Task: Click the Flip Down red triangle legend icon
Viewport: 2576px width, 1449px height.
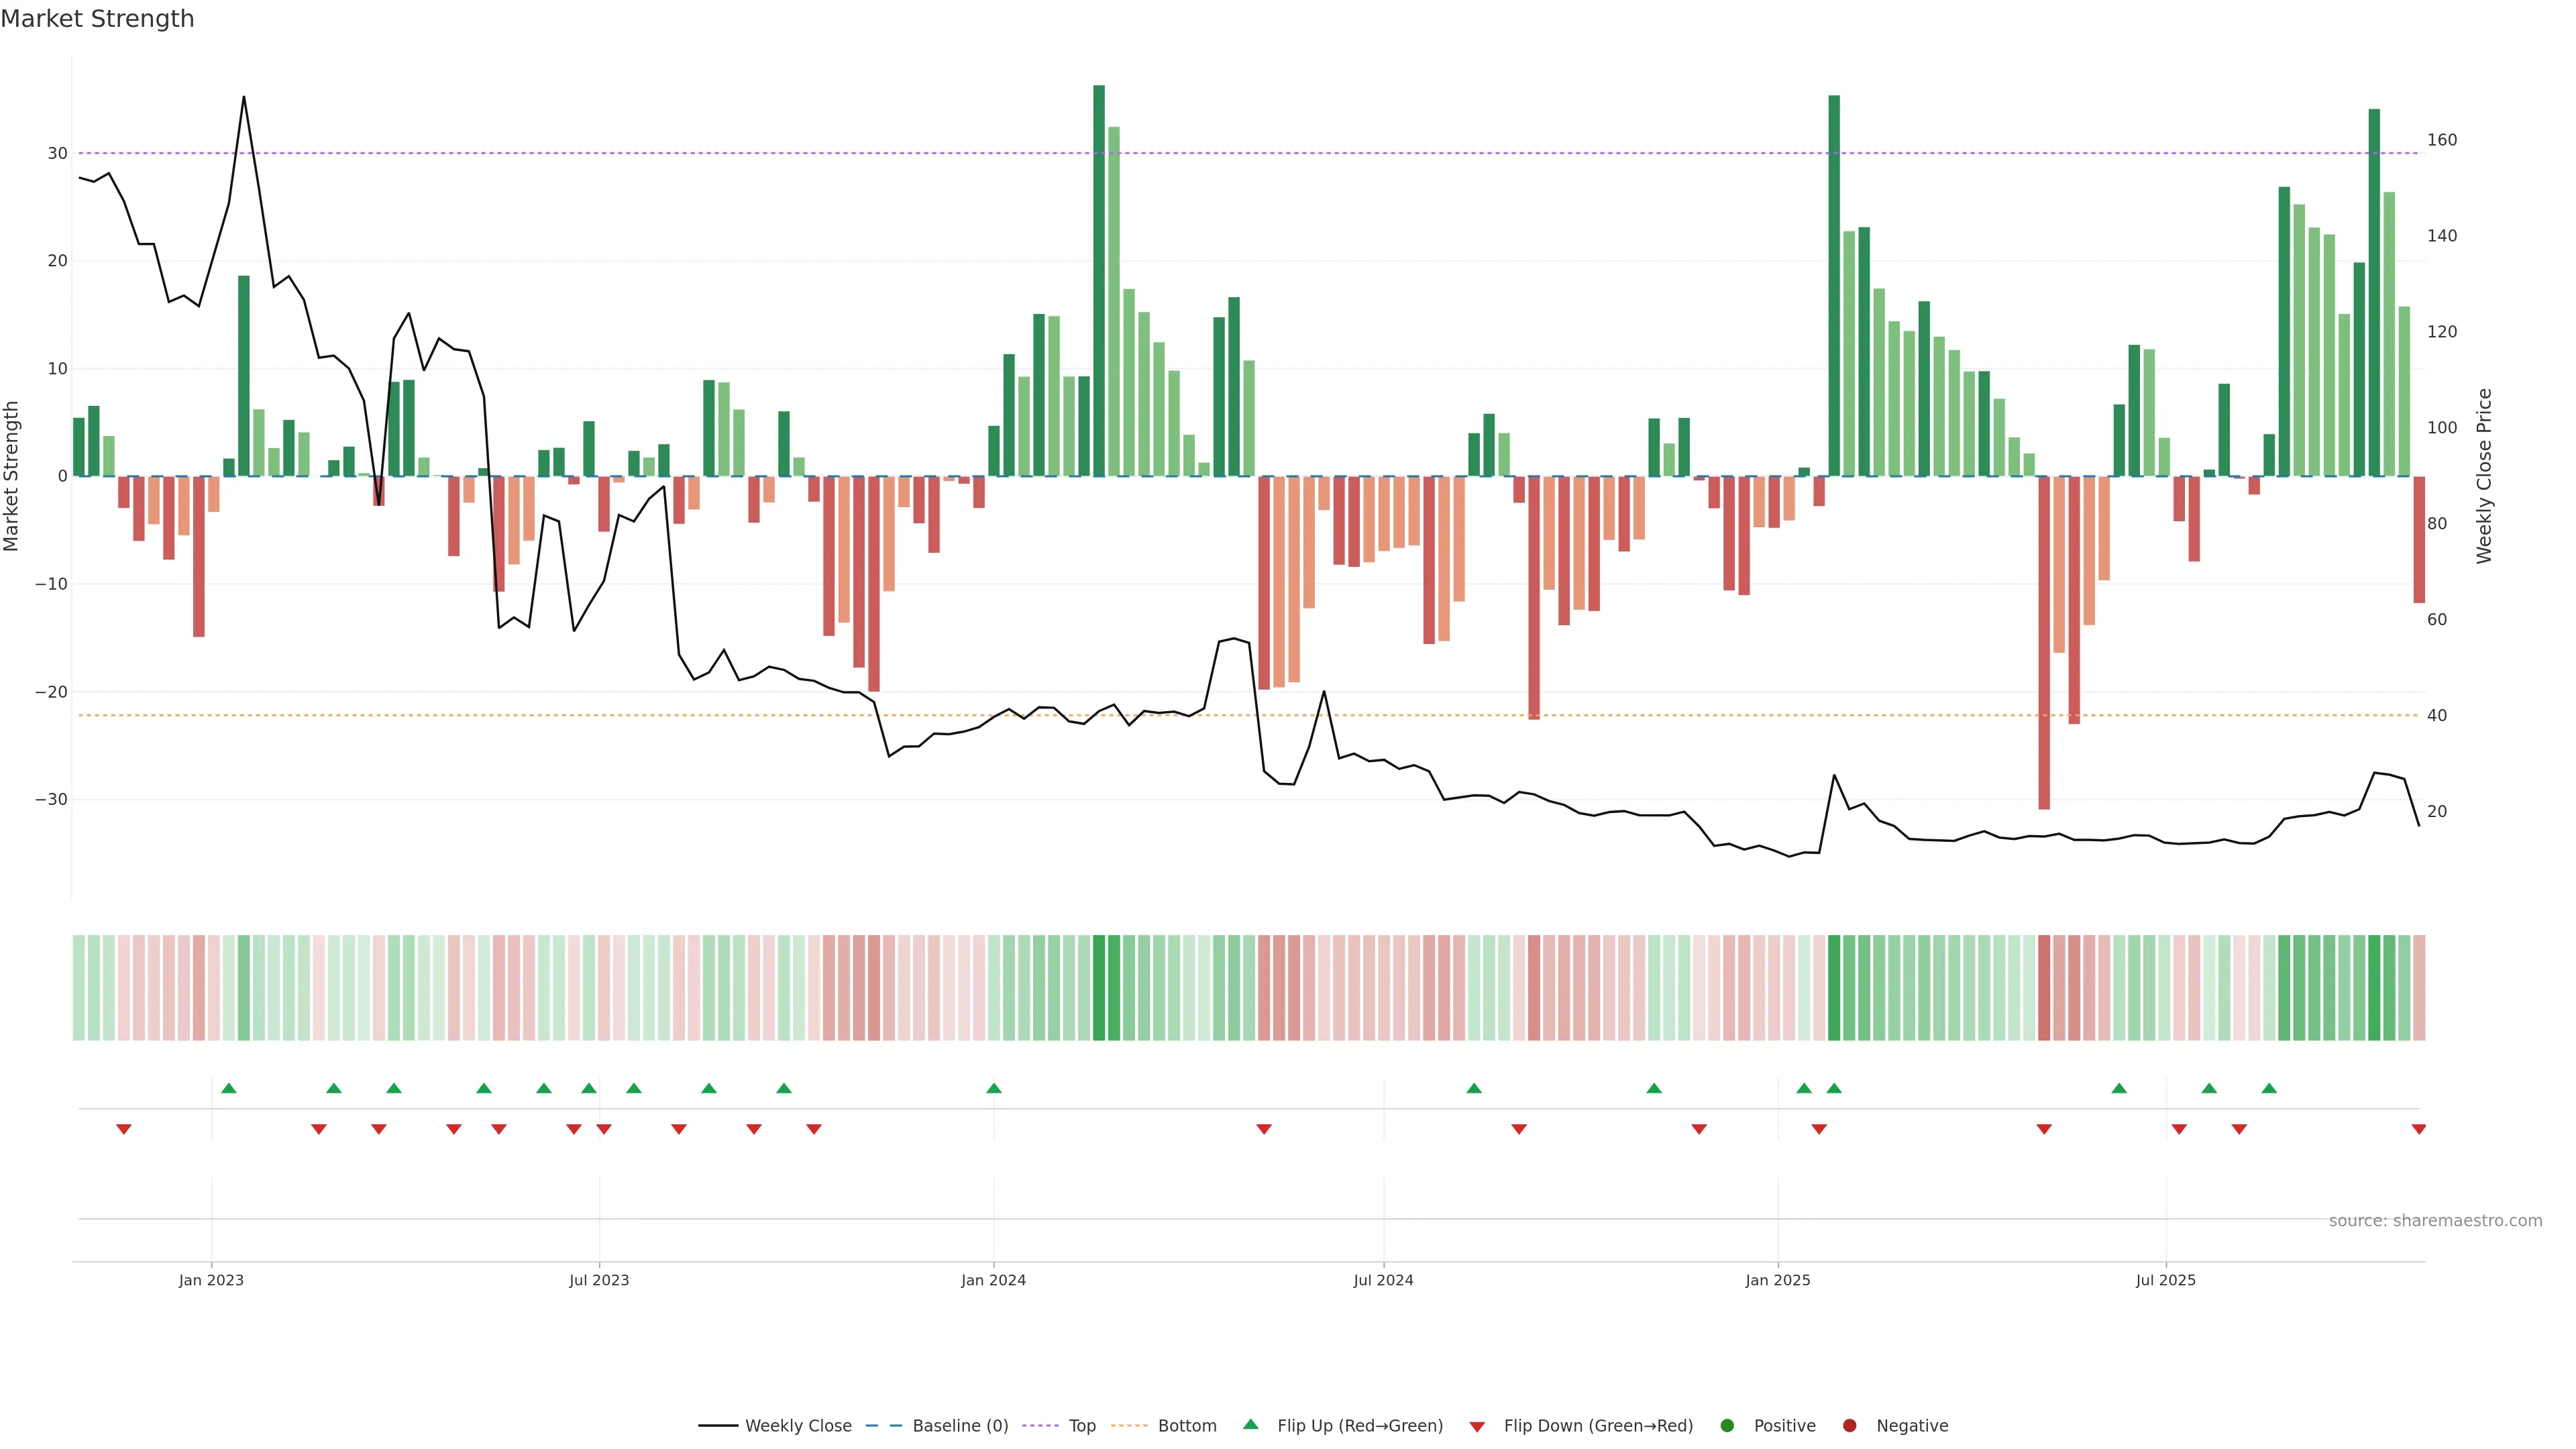Action: 1477,1427
